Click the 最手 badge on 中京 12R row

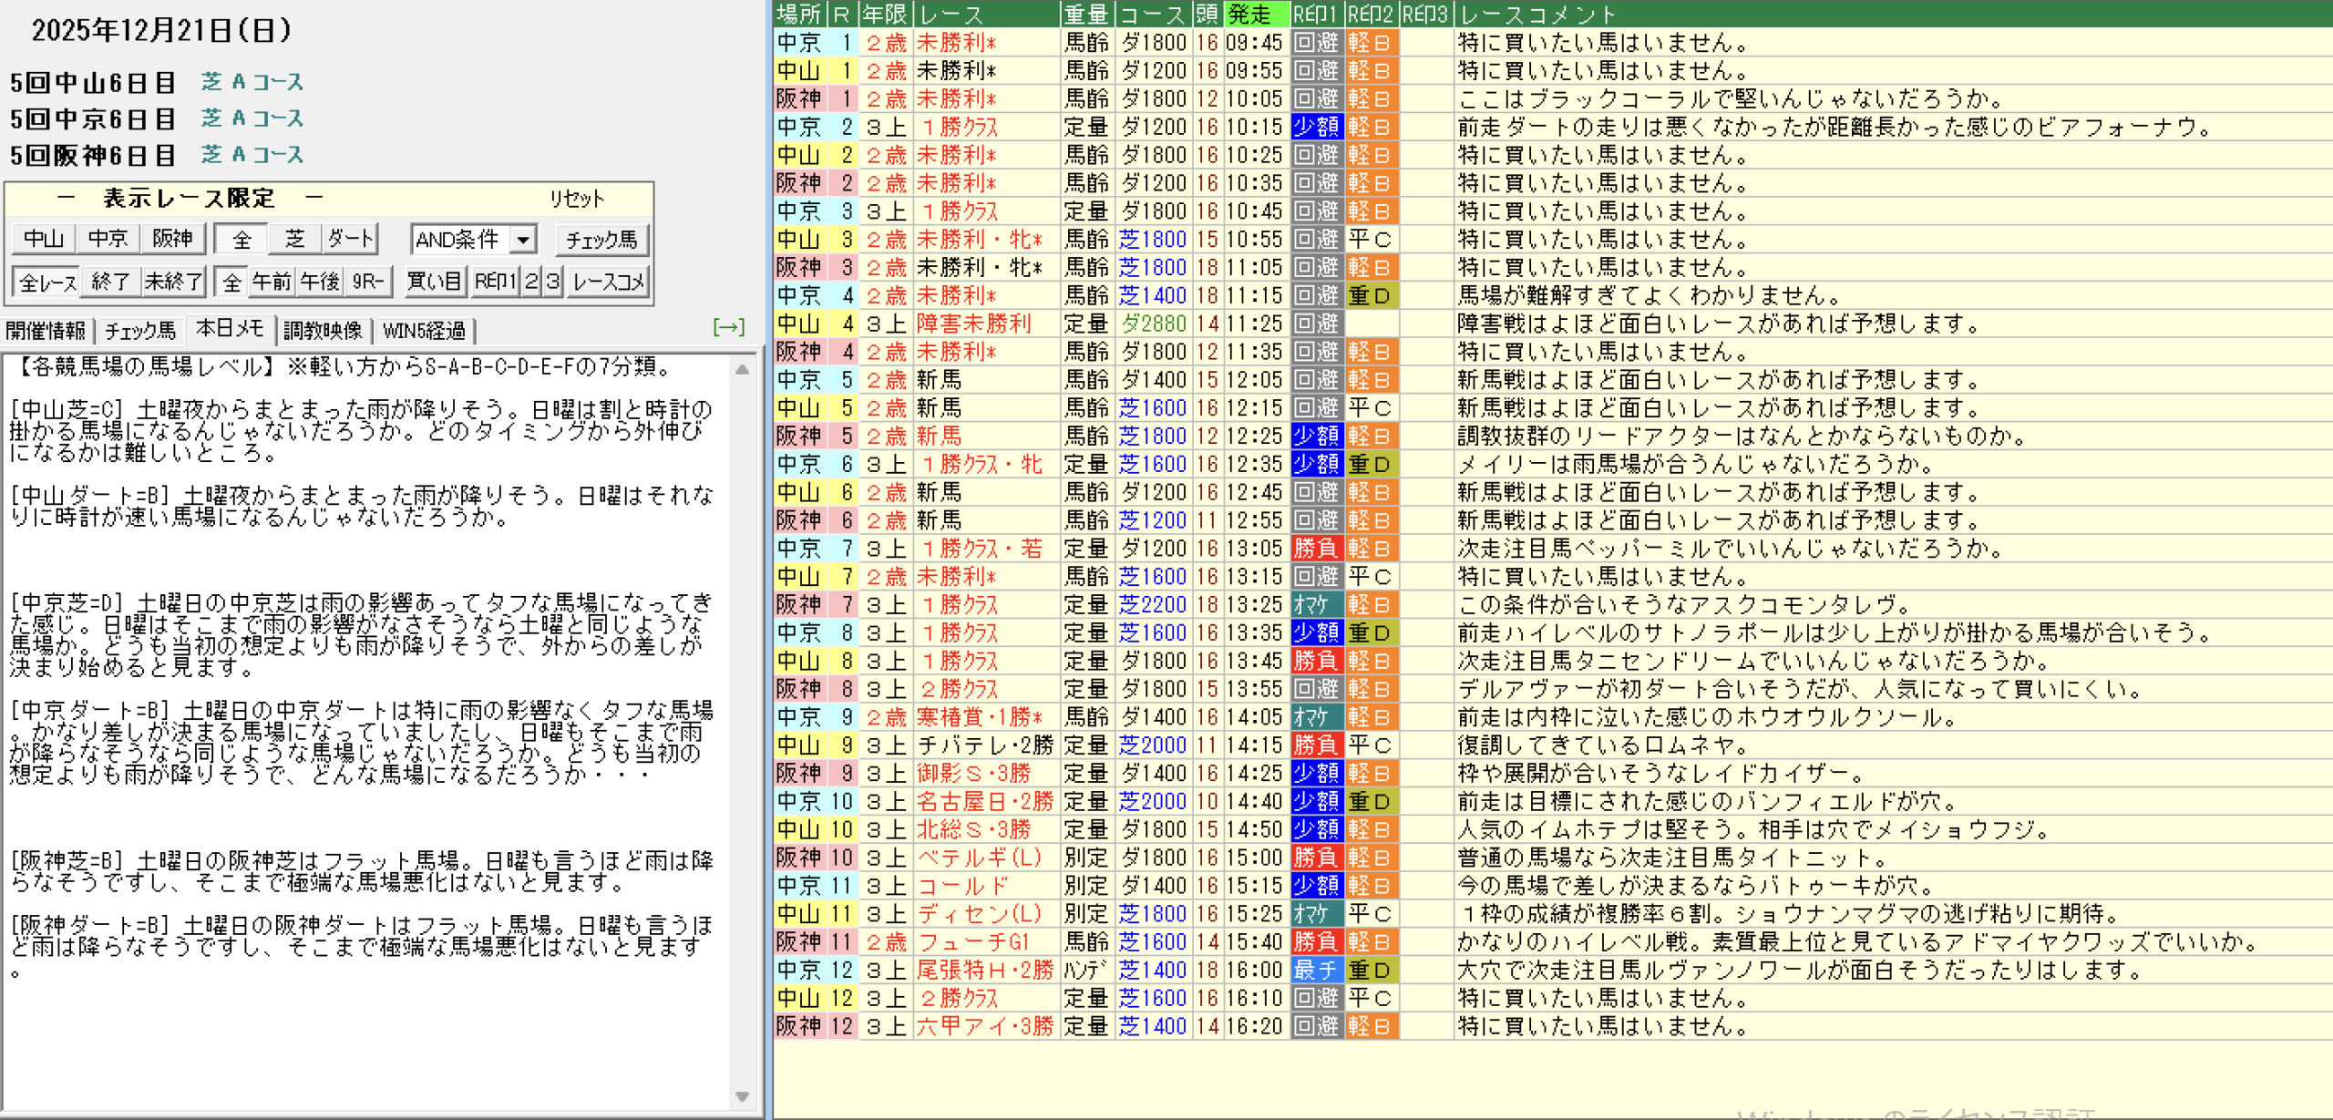tap(1316, 971)
